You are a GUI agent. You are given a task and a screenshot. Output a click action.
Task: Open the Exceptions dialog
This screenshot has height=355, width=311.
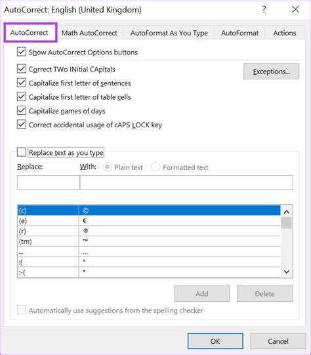point(272,72)
